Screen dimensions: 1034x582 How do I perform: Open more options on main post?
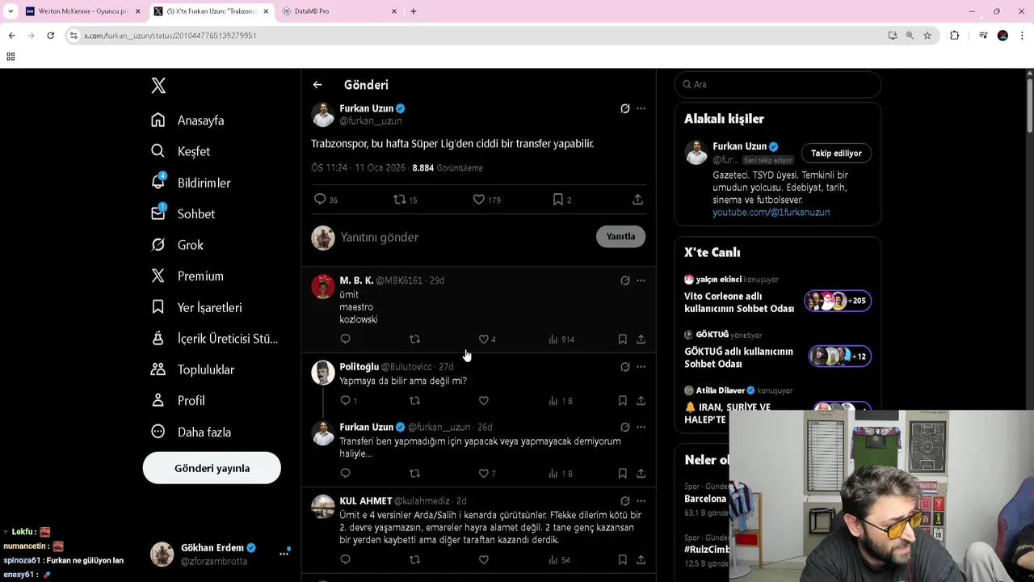pos(641,108)
